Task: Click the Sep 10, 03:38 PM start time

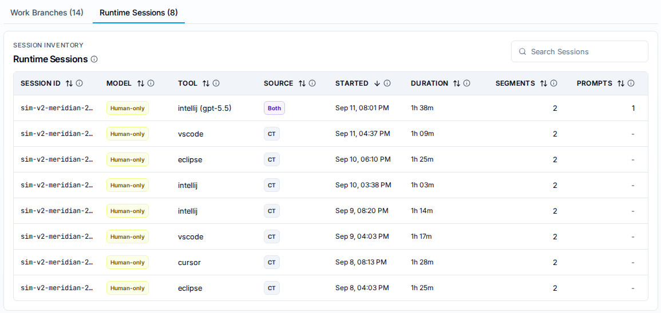Action: pyautogui.click(x=363, y=185)
